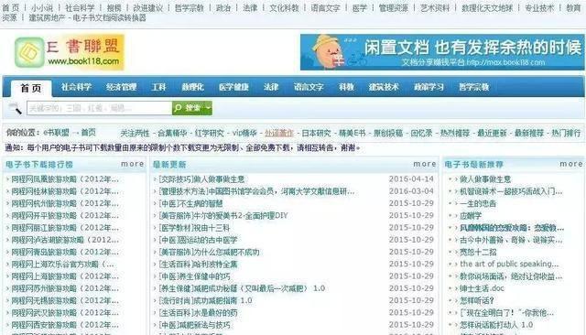Focus the keyword search input field

(x=100, y=108)
